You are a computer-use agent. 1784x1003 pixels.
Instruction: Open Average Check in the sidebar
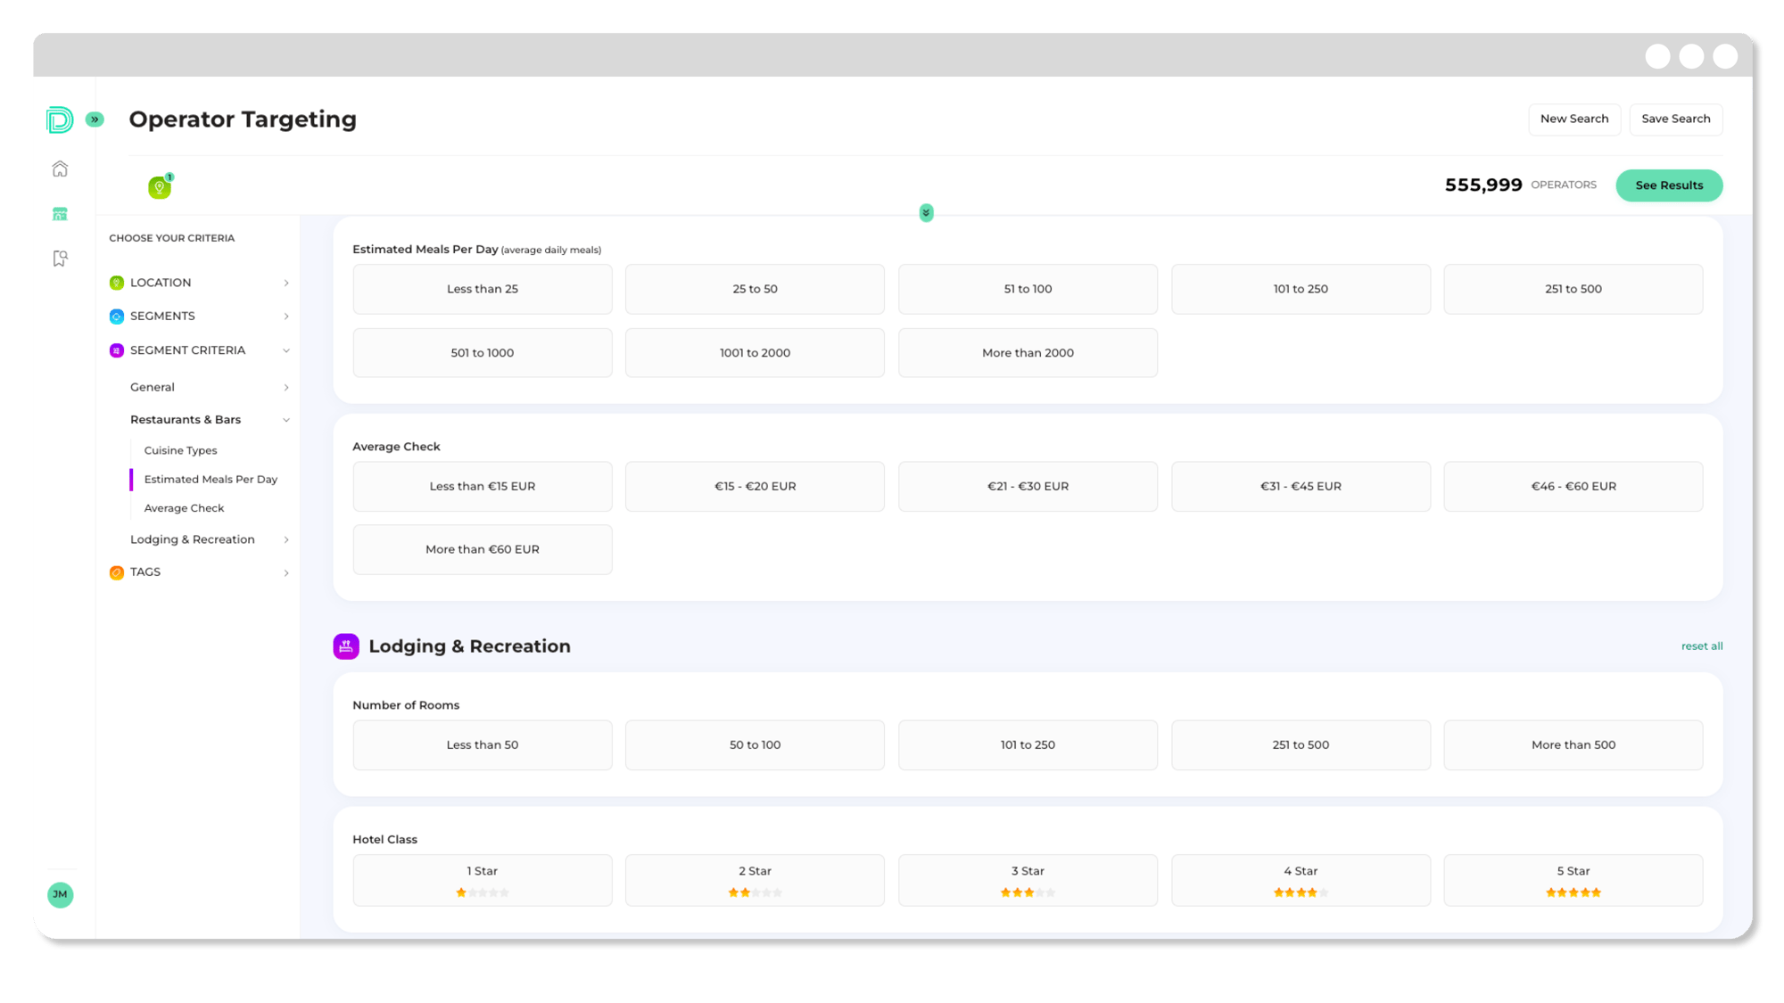(x=183, y=507)
